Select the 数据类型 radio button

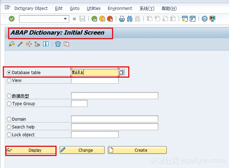coord(9,96)
